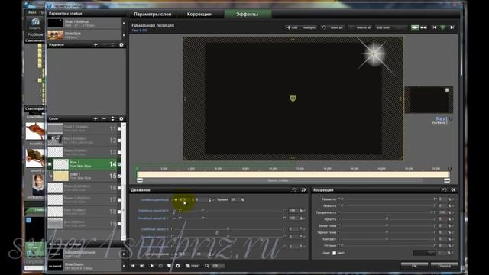Click the Отмена cancel button

pyautogui.click(x=444, y=266)
